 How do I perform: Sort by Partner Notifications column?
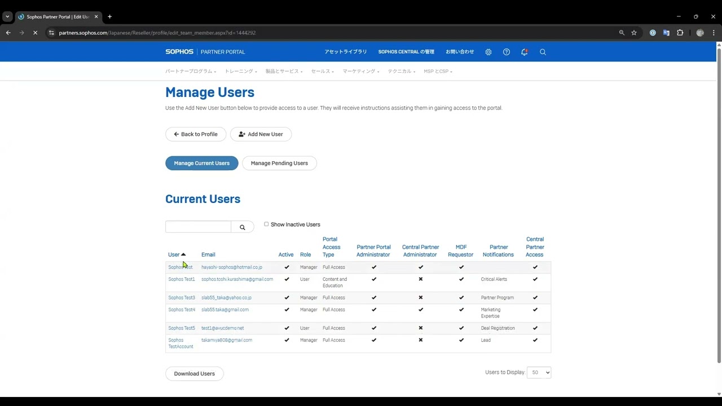499,251
